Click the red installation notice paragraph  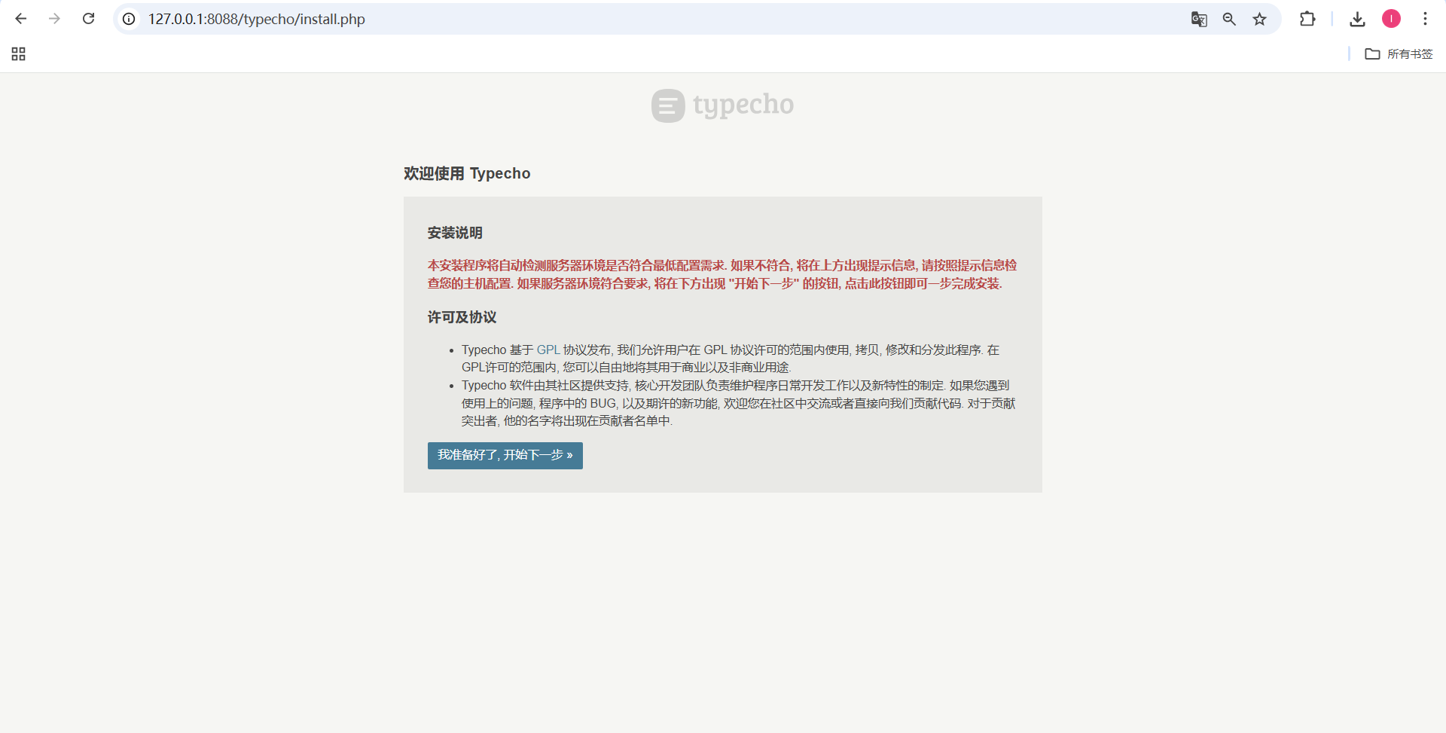[721, 274]
